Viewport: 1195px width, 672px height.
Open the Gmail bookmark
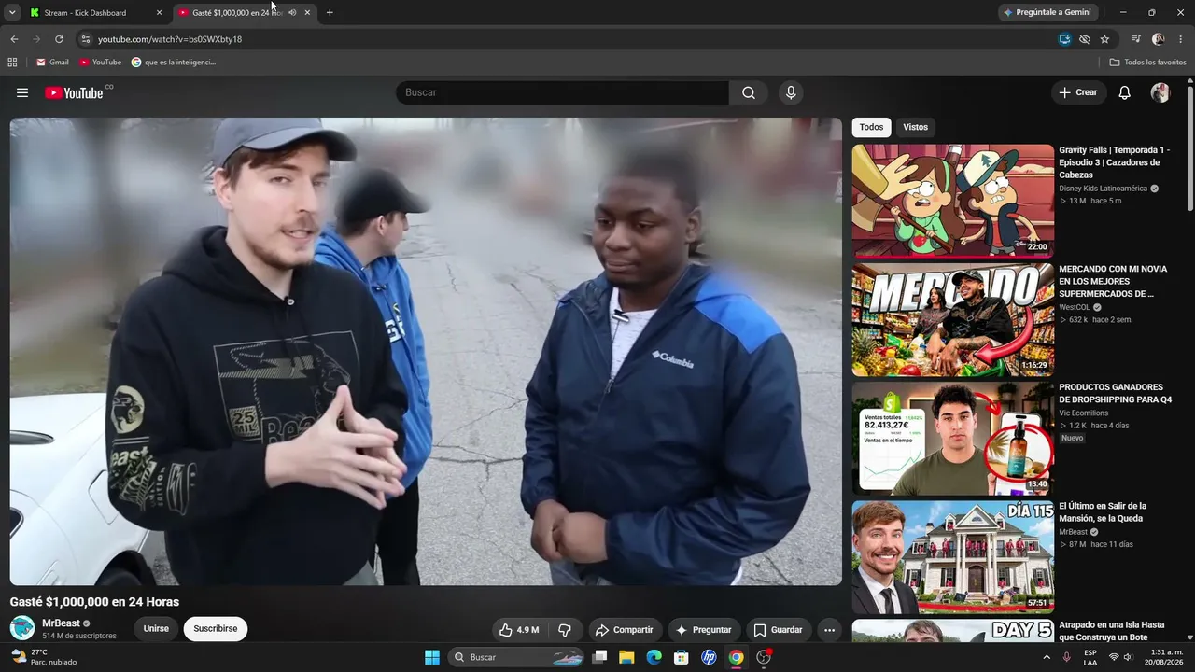tap(52, 63)
